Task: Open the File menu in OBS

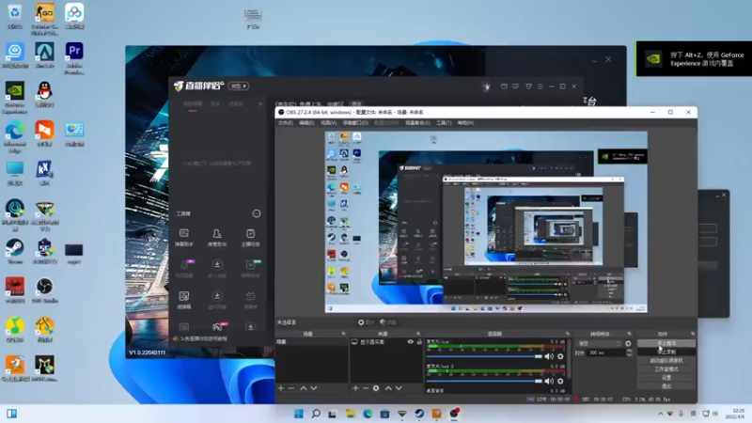Action: [286, 123]
